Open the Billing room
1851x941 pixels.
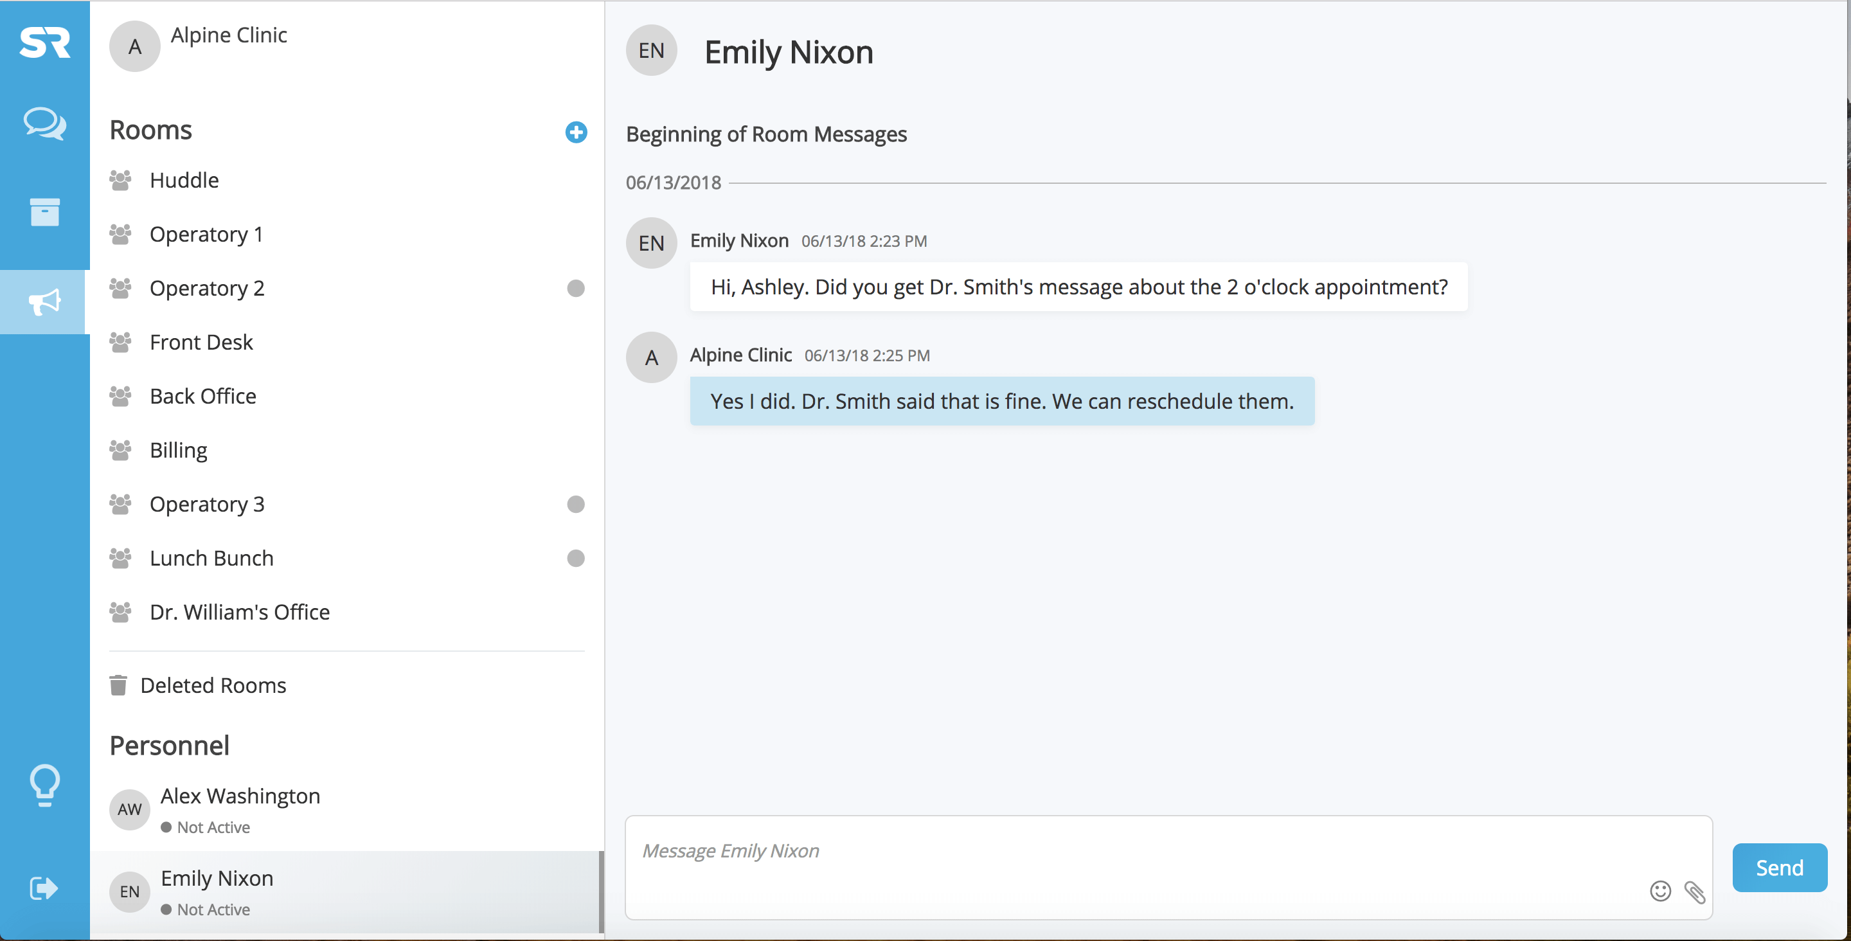(x=178, y=450)
